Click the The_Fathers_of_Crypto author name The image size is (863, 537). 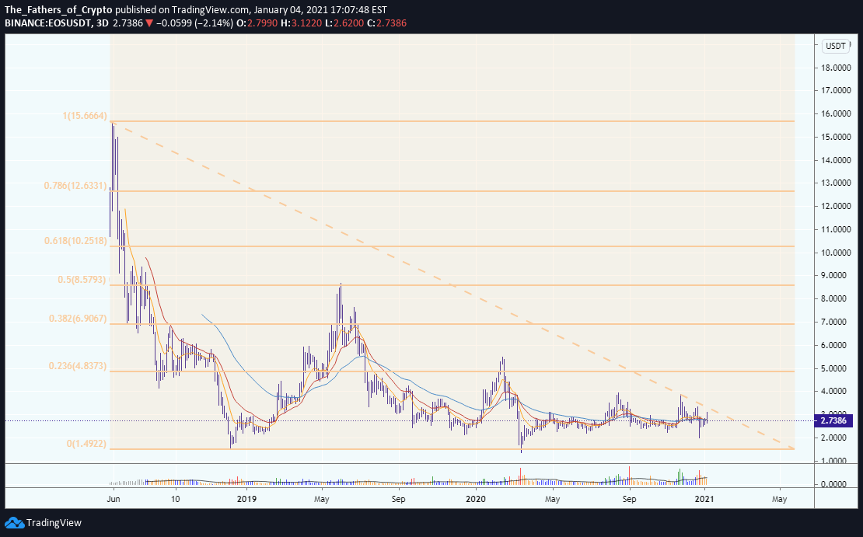(58, 10)
